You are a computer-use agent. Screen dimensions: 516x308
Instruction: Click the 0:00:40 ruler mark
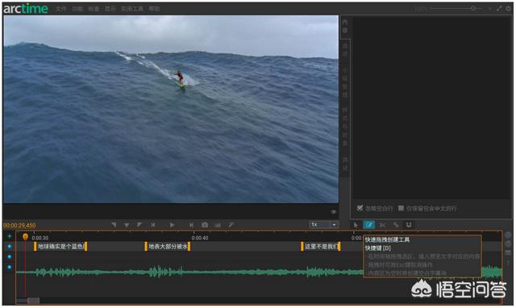click(x=200, y=238)
